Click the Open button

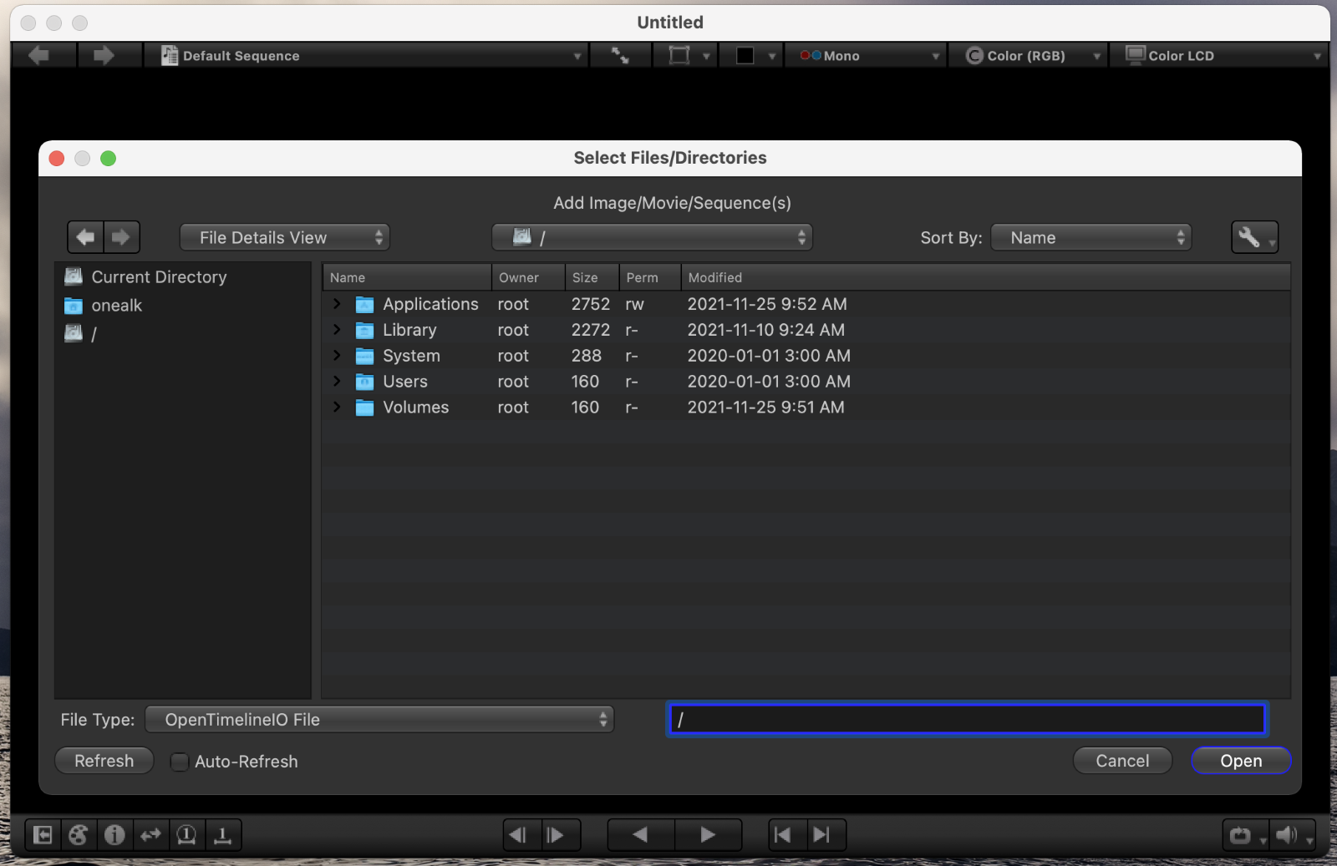pos(1241,761)
